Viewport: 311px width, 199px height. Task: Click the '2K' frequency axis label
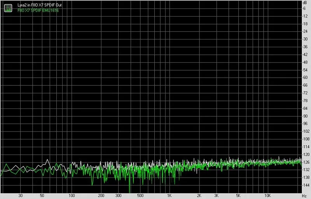199,196
